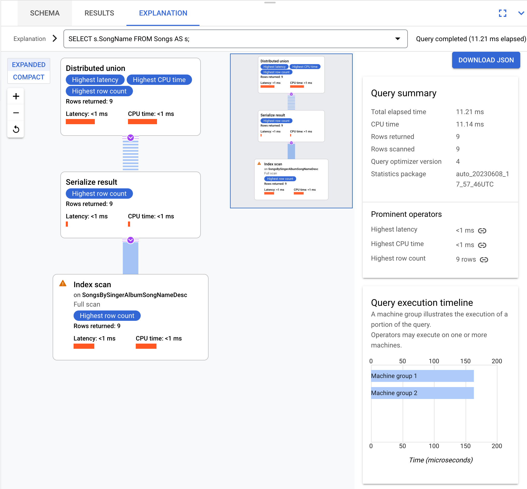Viewport: 527px width, 489px height.
Task: Toggle EXPANDED view mode
Action: pos(29,65)
